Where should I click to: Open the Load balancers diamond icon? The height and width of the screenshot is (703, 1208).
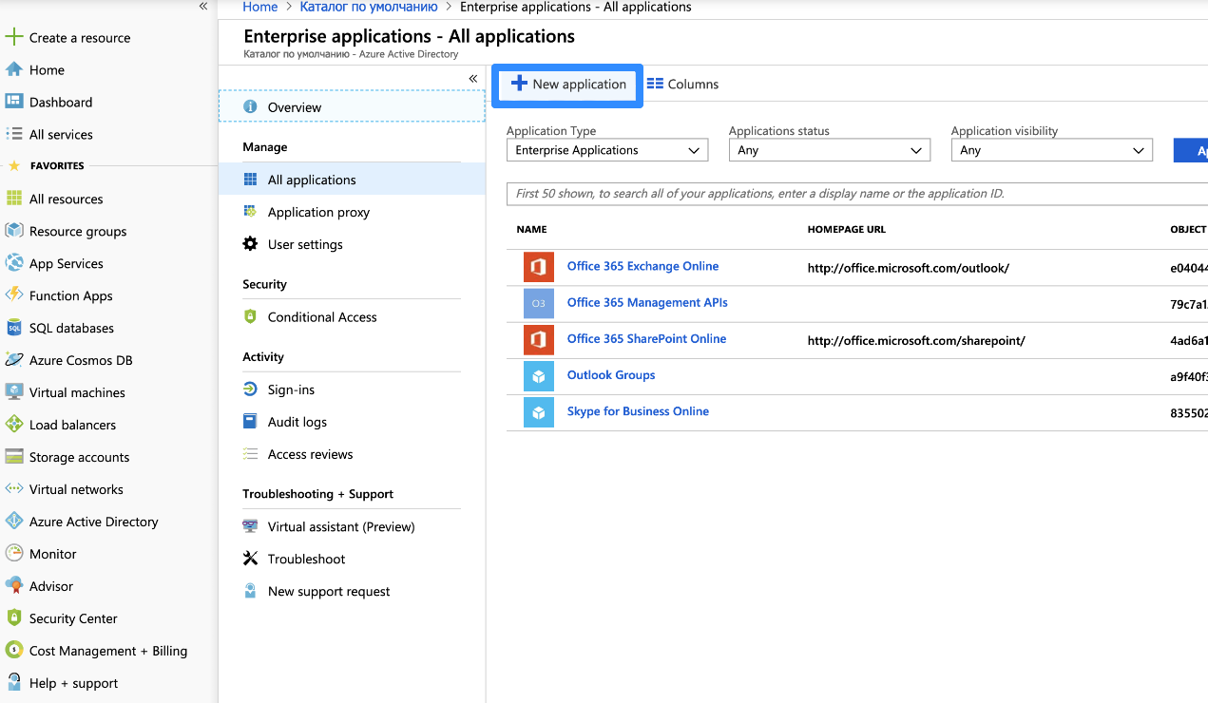pos(13,425)
